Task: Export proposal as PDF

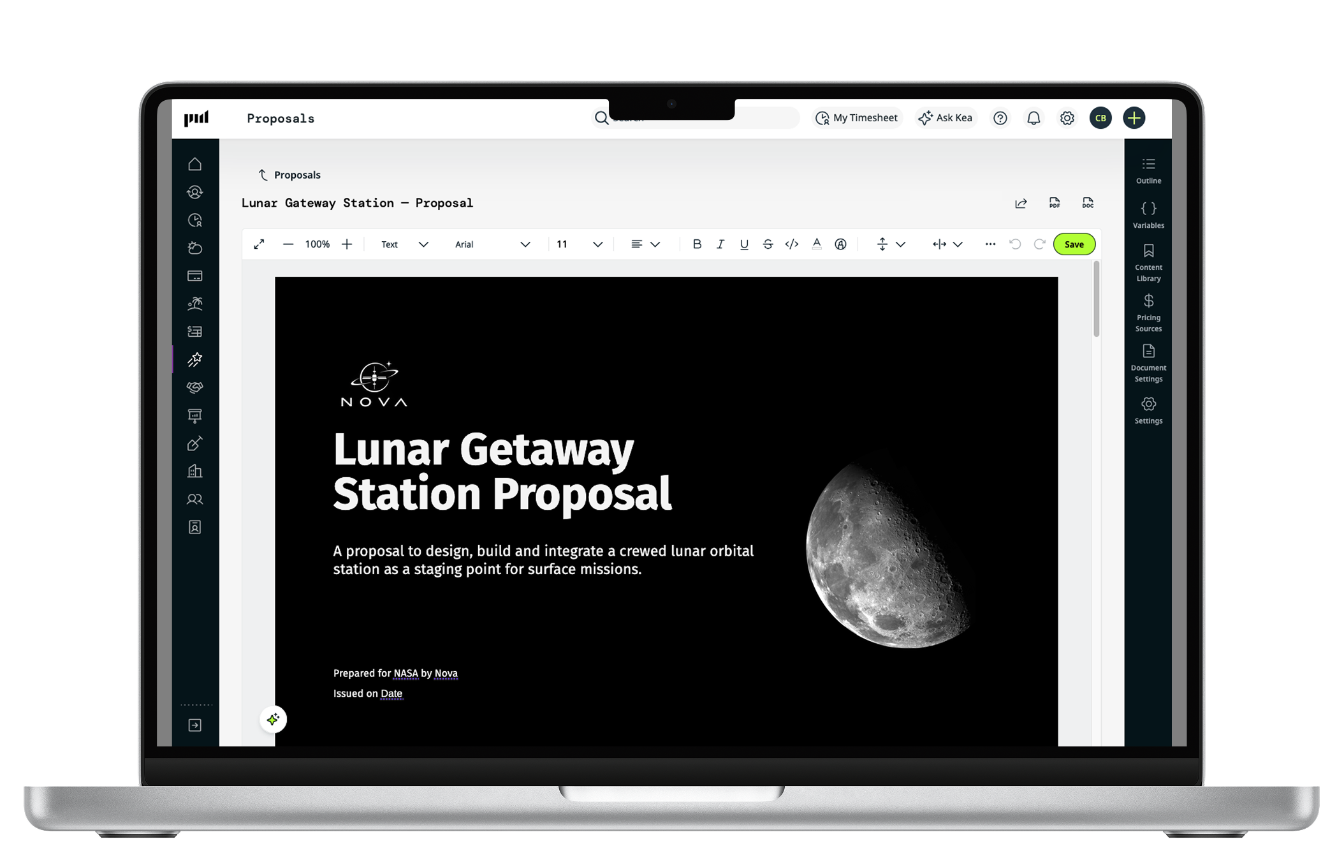Action: (1054, 203)
